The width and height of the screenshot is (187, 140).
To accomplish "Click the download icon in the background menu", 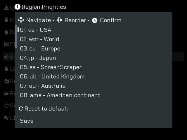I will (x=6, y=8).
